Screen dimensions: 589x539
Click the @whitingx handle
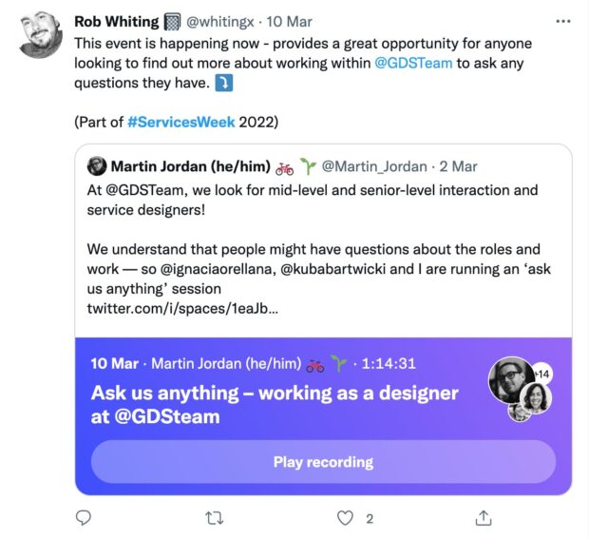[x=220, y=22]
